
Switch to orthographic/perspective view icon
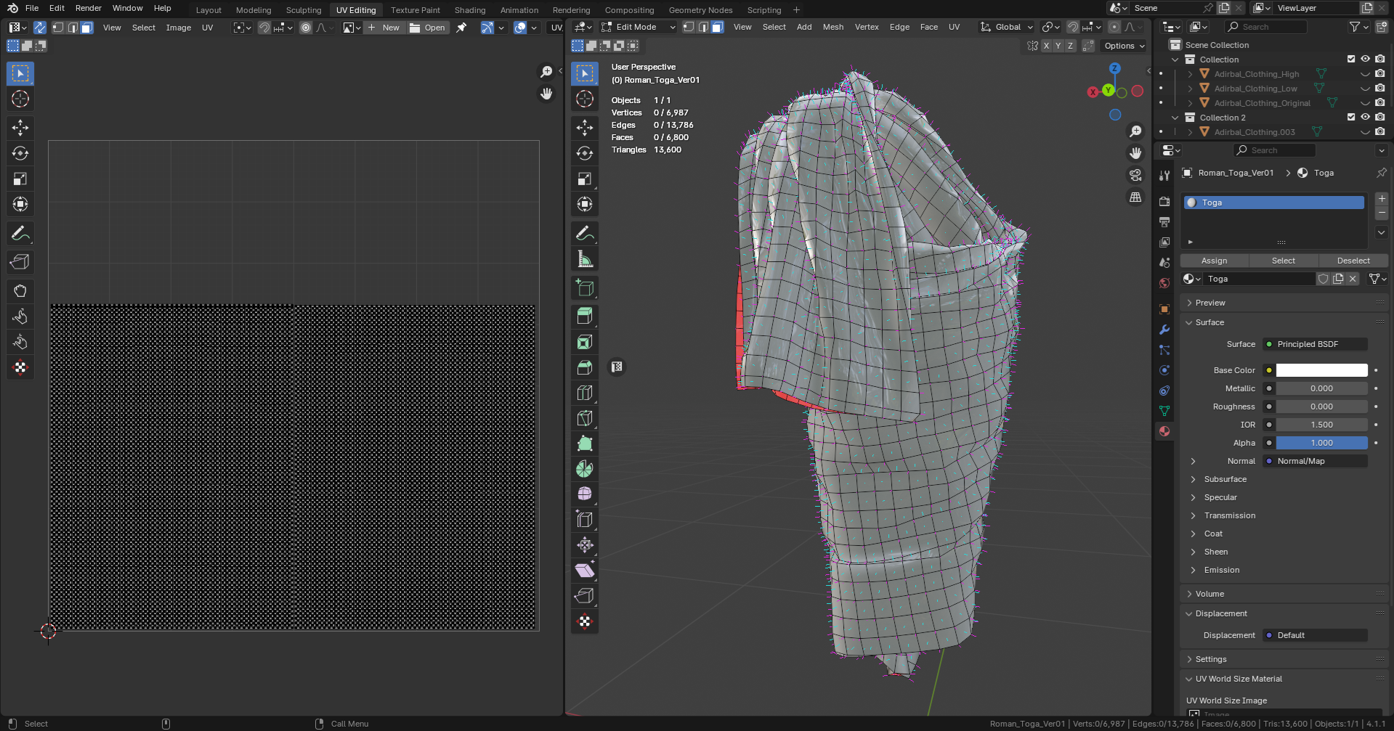click(1135, 197)
